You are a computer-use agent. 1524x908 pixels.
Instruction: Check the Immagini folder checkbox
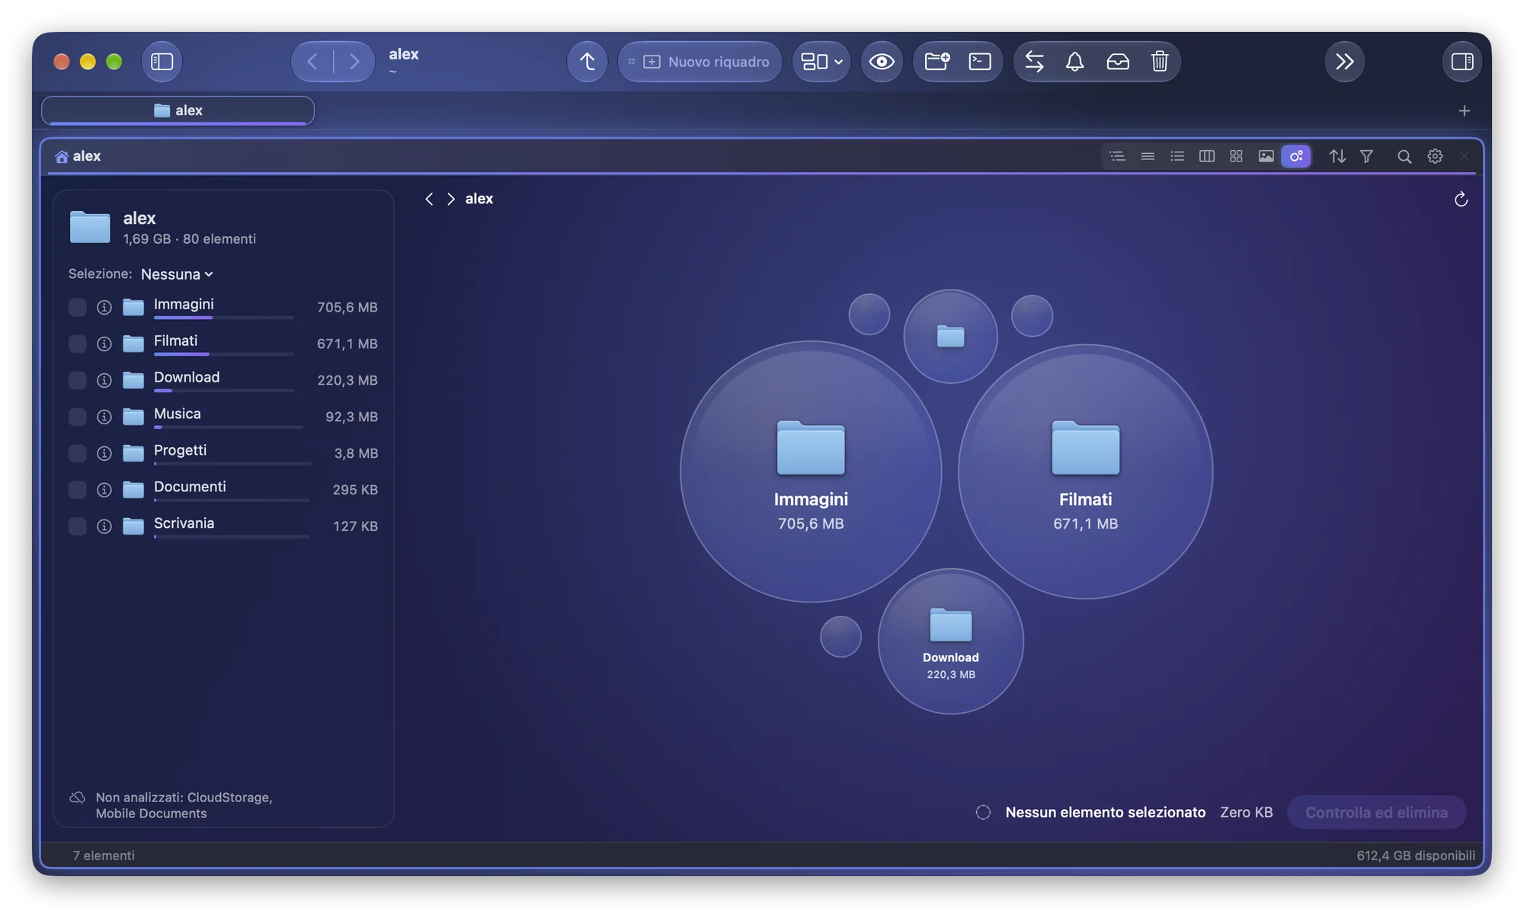77,308
